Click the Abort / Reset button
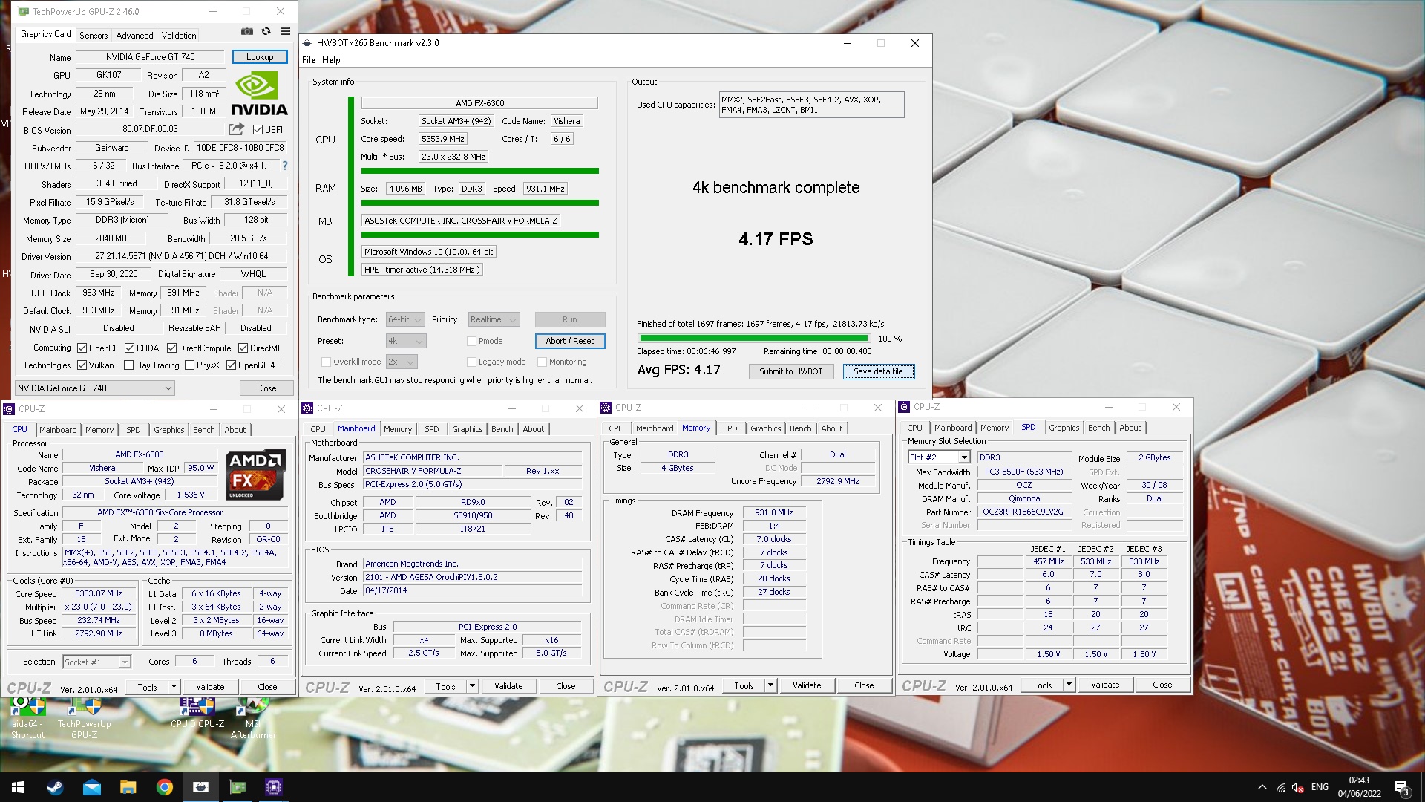Screen dimensions: 1425x802 tap(569, 342)
